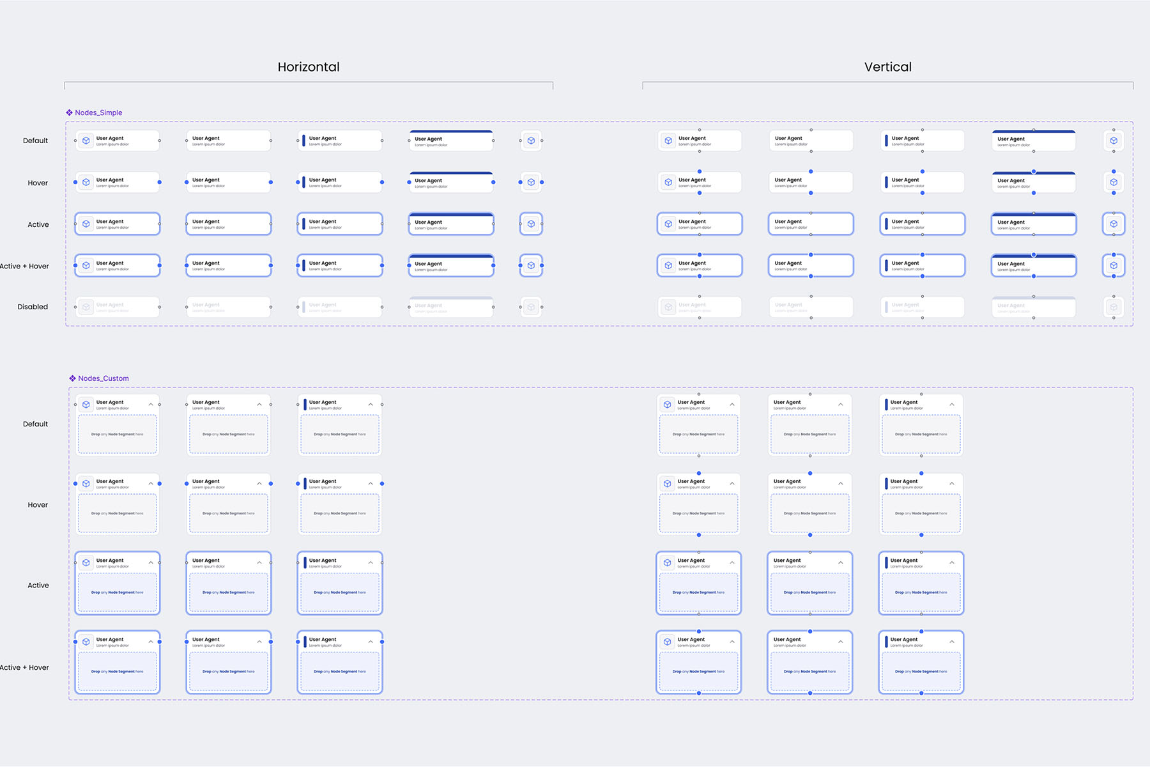Viewport: 1150px width, 767px height.
Task: Click the faded icon-only cube node in Horizontal Disabled row
Action: coord(531,307)
